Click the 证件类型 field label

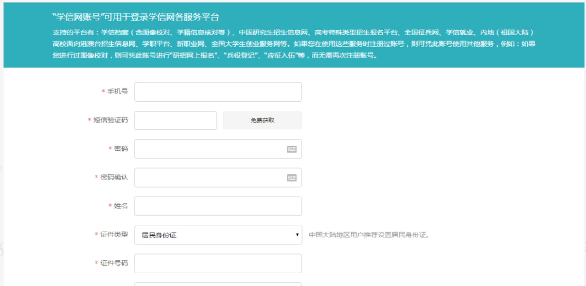[114, 235]
